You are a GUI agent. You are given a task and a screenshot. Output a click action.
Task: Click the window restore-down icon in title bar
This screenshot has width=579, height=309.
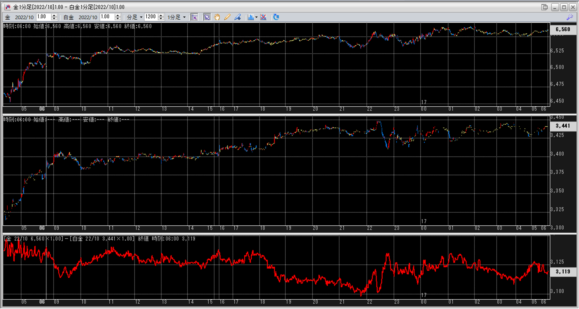tap(544, 7)
